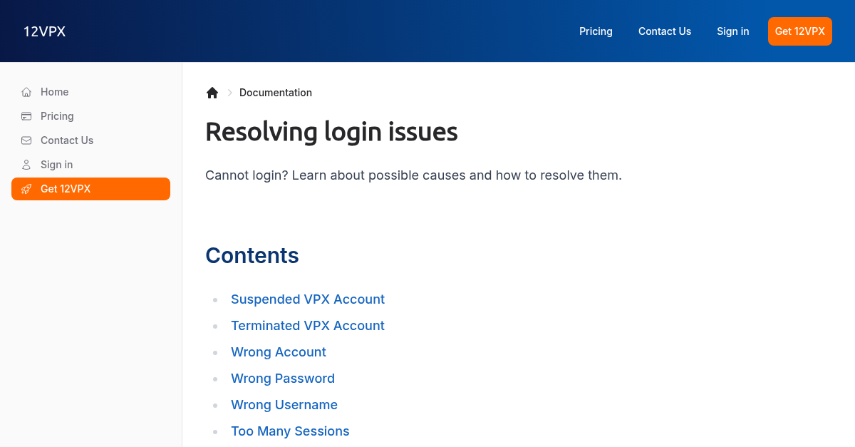
Task: Click the house icon next to Home
Action: coord(26,92)
